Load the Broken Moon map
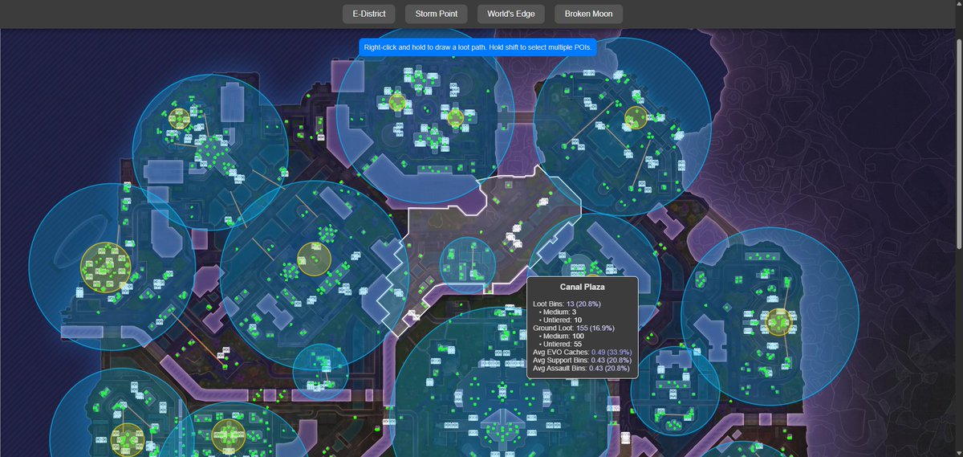This screenshot has height=457, width=963. click(588, 14)
